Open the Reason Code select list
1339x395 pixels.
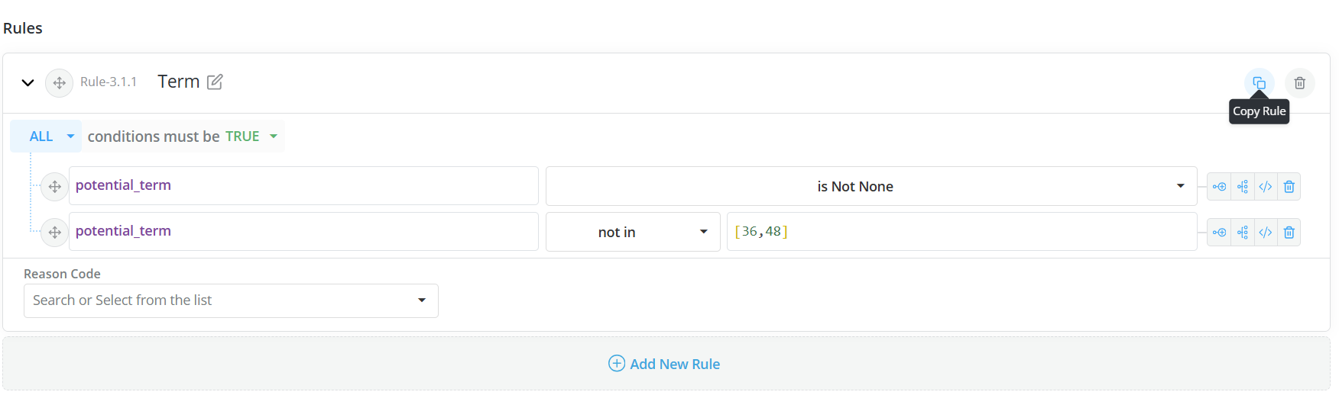click(231, 300)
